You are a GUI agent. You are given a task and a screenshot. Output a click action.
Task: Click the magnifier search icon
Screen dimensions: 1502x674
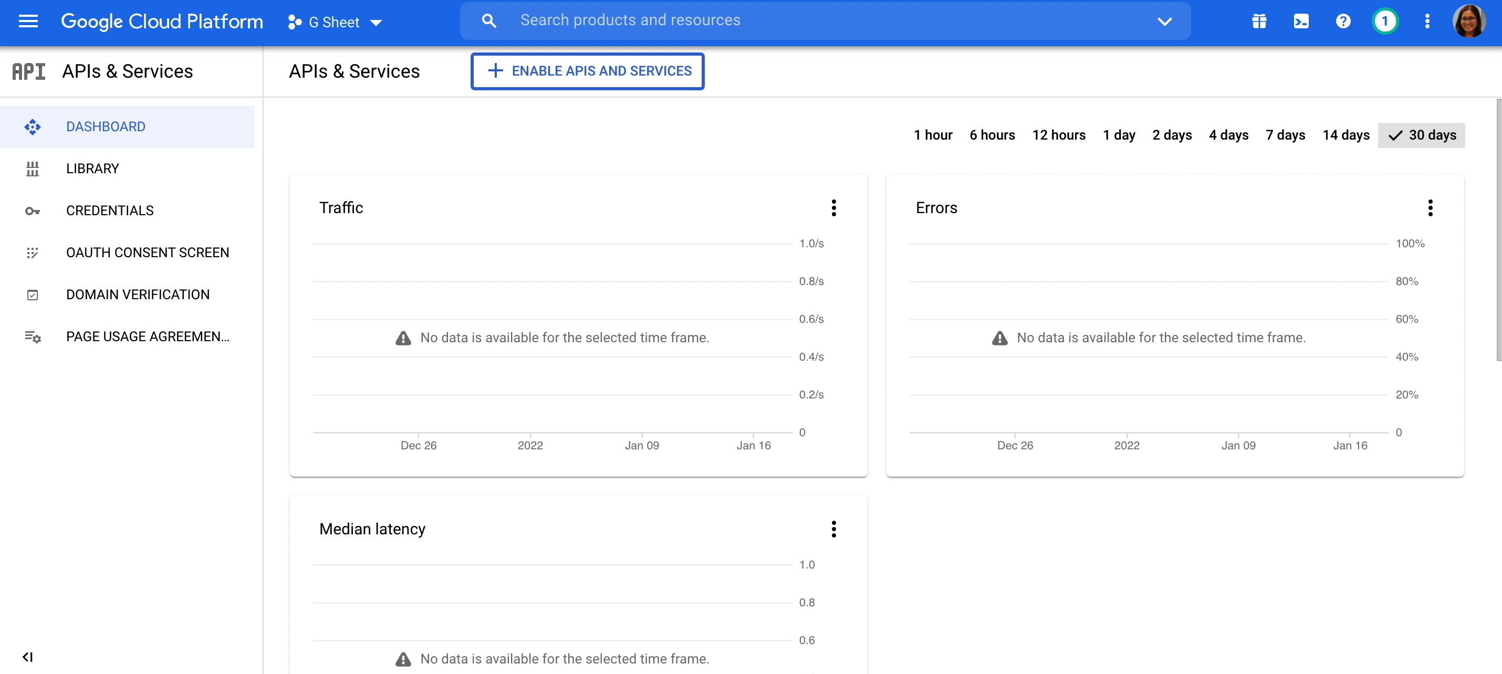click(x=488, y=21)
